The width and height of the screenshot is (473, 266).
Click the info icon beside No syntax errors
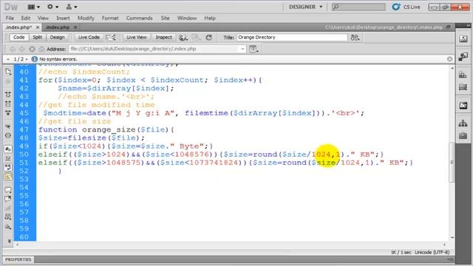35,59
